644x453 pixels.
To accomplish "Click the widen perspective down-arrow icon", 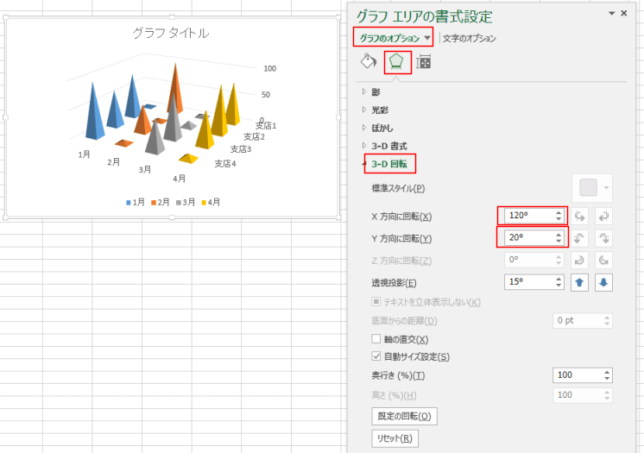I will point(604,282).
